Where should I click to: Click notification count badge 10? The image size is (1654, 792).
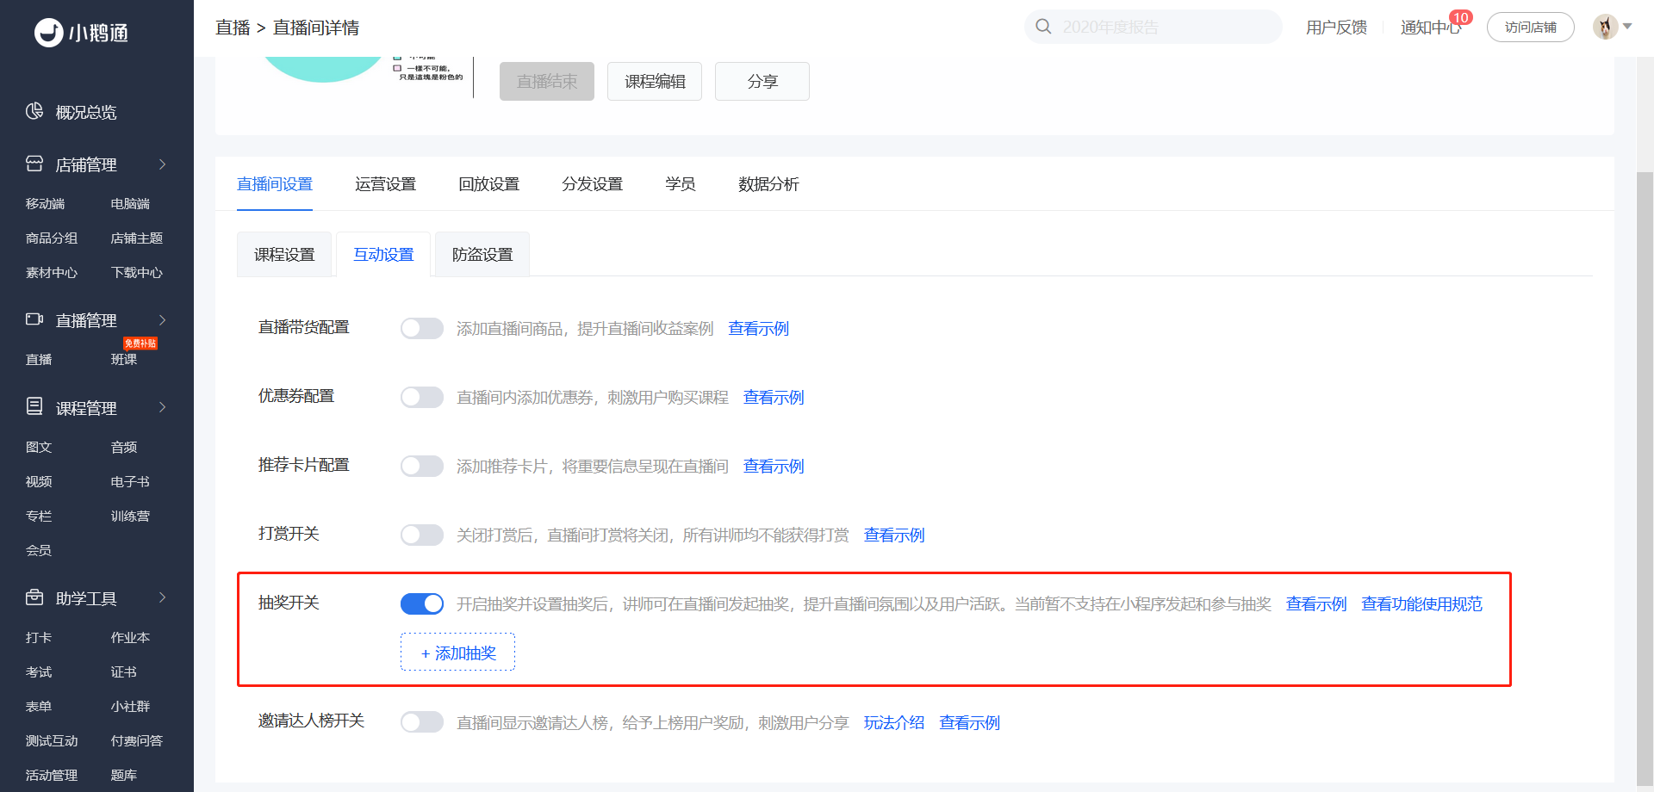(1461, 18)
